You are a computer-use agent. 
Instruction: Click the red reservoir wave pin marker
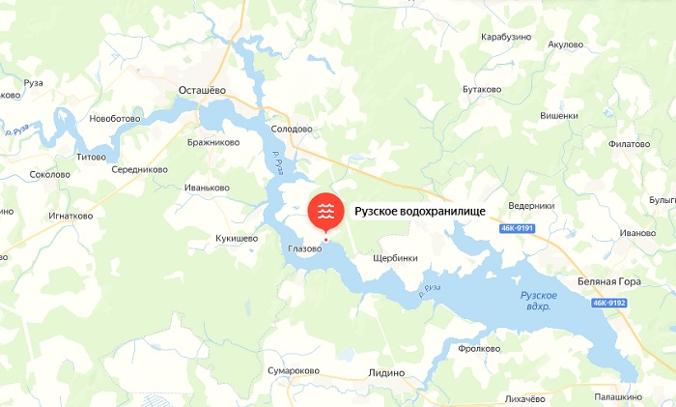point(326,213)
